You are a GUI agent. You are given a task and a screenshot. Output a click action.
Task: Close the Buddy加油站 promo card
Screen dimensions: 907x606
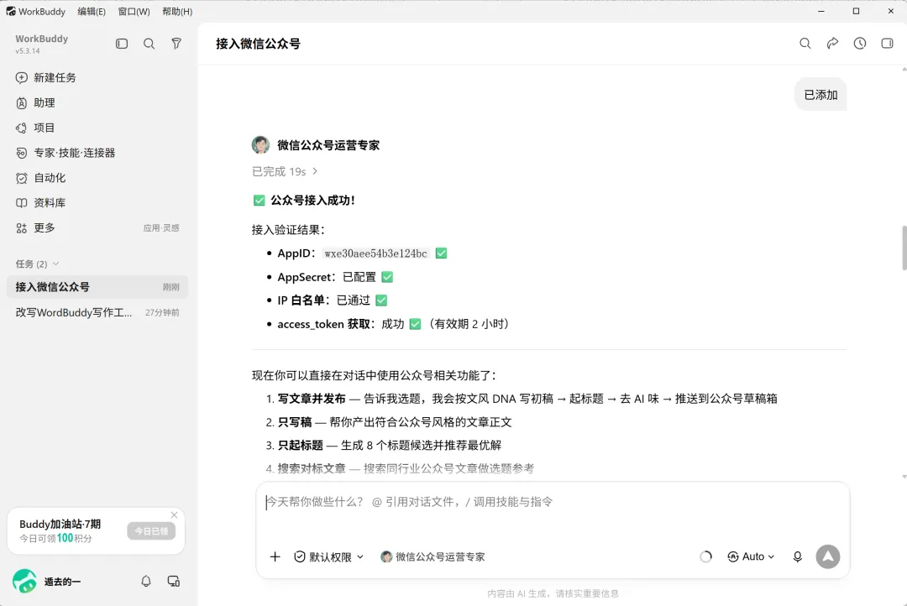pos(174,515)
